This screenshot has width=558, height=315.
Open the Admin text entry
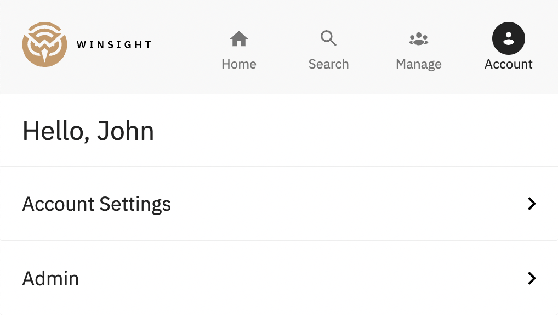[x=50, y=279]
